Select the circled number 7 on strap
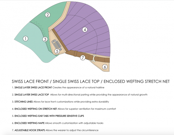This screenshot has width=174, height=135. click(83, 58)
